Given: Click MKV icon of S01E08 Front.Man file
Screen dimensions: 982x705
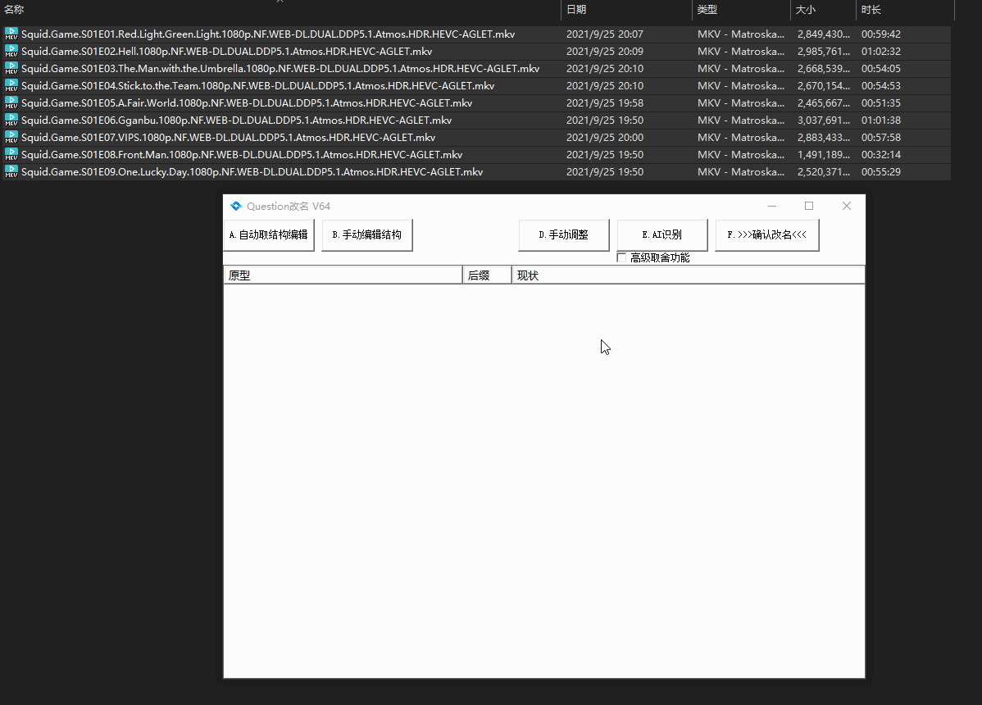Looking at the screenshot, I should pos(11,155).
